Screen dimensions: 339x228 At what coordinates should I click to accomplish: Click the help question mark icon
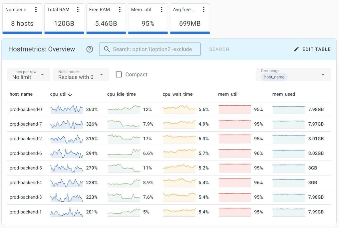coord(90,49)
